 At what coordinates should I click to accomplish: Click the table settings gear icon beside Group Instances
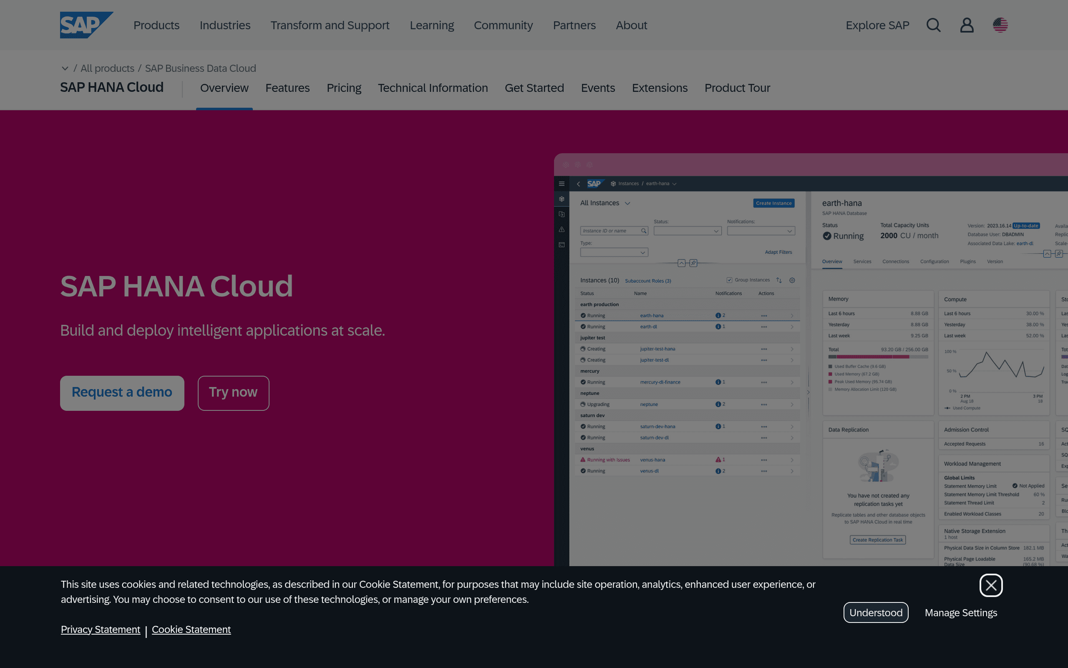(792, 280)
